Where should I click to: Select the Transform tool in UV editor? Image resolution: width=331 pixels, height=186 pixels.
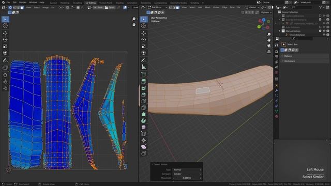click(5, 53)
